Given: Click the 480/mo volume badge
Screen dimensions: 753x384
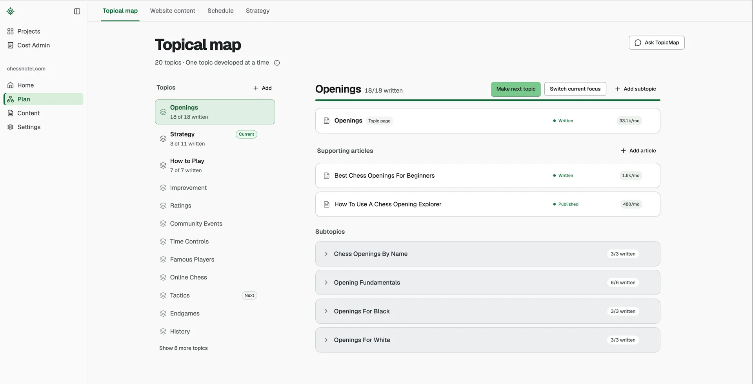Looking at the screenshot, I should pos(631,204).
